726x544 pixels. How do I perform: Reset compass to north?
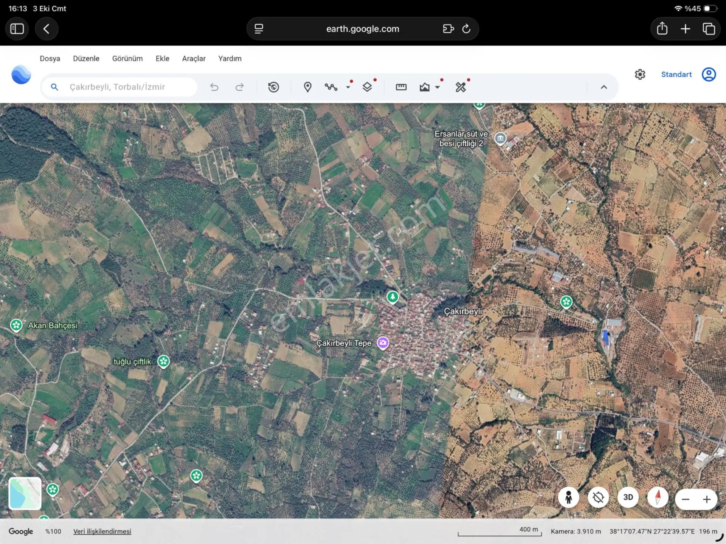click(x=658, y=498)
